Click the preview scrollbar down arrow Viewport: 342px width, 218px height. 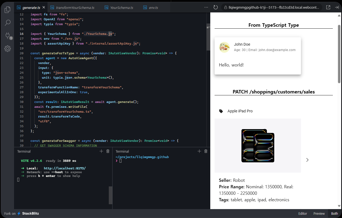click(339, 206)
